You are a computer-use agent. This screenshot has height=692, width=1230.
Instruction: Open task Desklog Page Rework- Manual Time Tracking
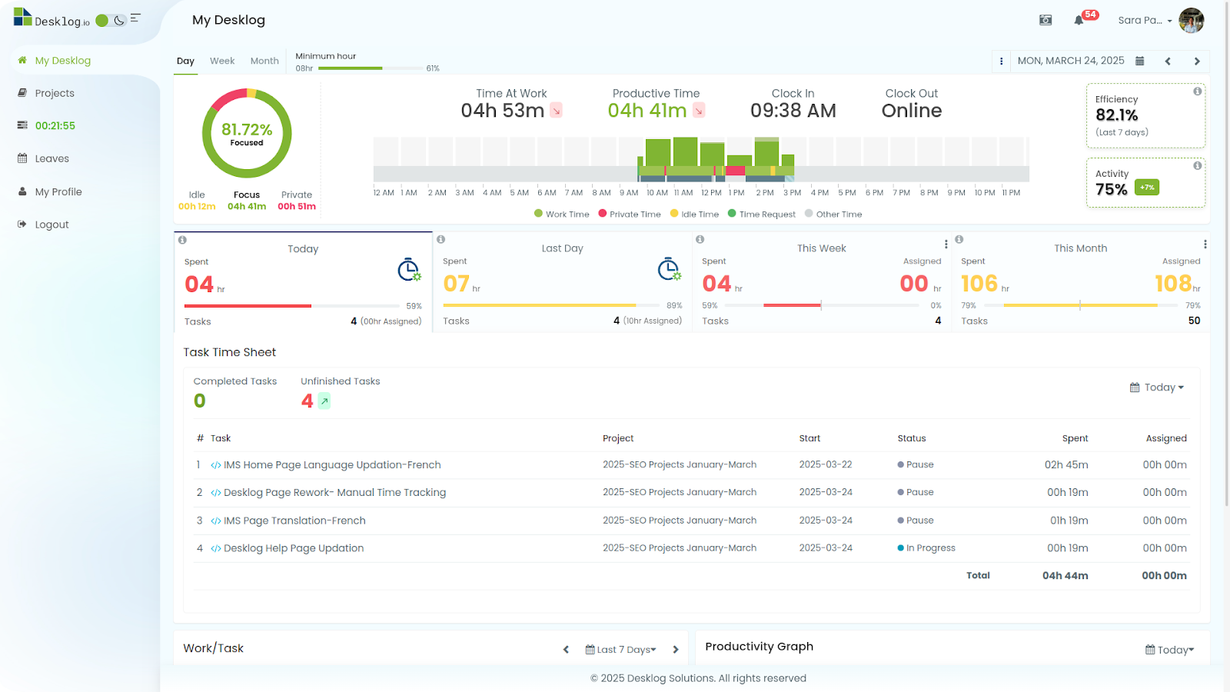click(334, 493)
